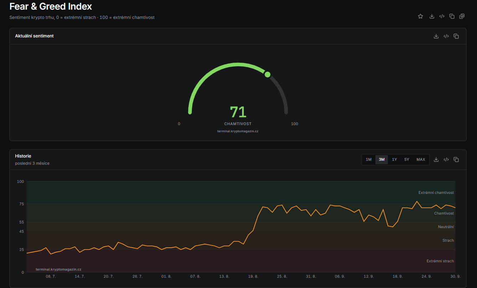Click the '19. 8.' date on the chart axis
477x288 pixels.
[x=253, y=276]
